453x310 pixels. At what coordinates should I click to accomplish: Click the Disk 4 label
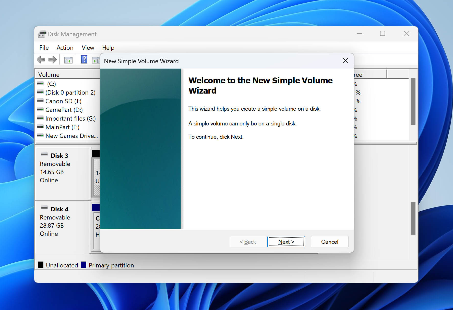59,209
